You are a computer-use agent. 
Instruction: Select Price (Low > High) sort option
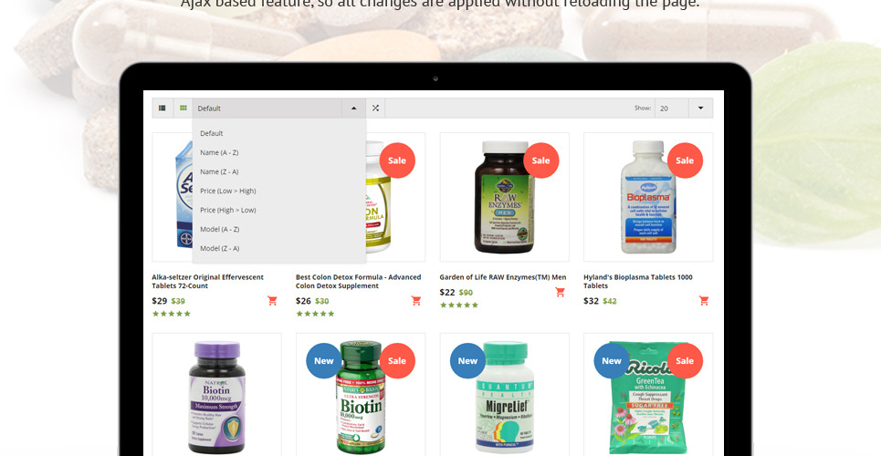[x=228, y=191]
